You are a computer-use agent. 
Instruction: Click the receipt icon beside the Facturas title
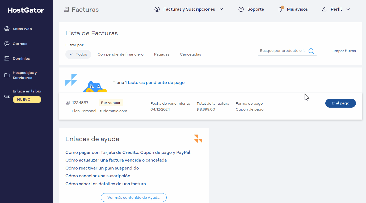(66, 10)
